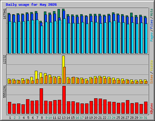This screenshot has height=121, width=155.
Task: Click the 12232 axis value
Action: tap(5, 60)
